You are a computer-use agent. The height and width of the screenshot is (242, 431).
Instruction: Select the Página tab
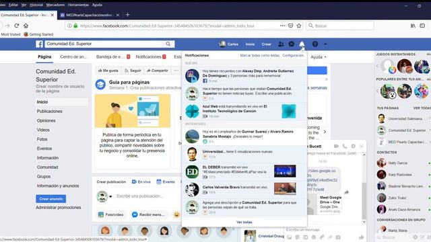[44, 56]
